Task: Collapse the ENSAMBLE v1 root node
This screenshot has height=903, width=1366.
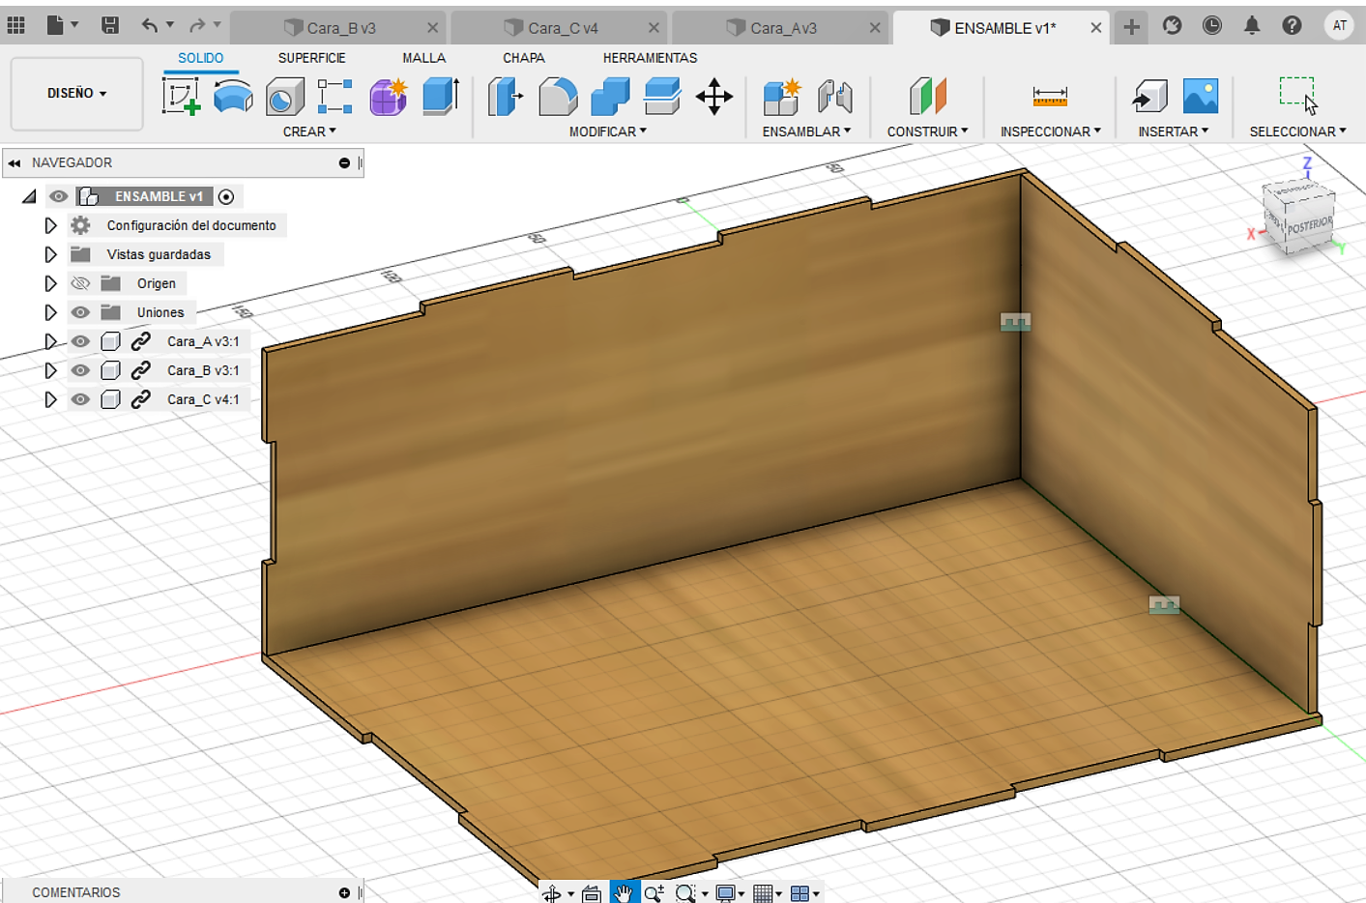Action: pyautogui.click(x=29, y=196)
